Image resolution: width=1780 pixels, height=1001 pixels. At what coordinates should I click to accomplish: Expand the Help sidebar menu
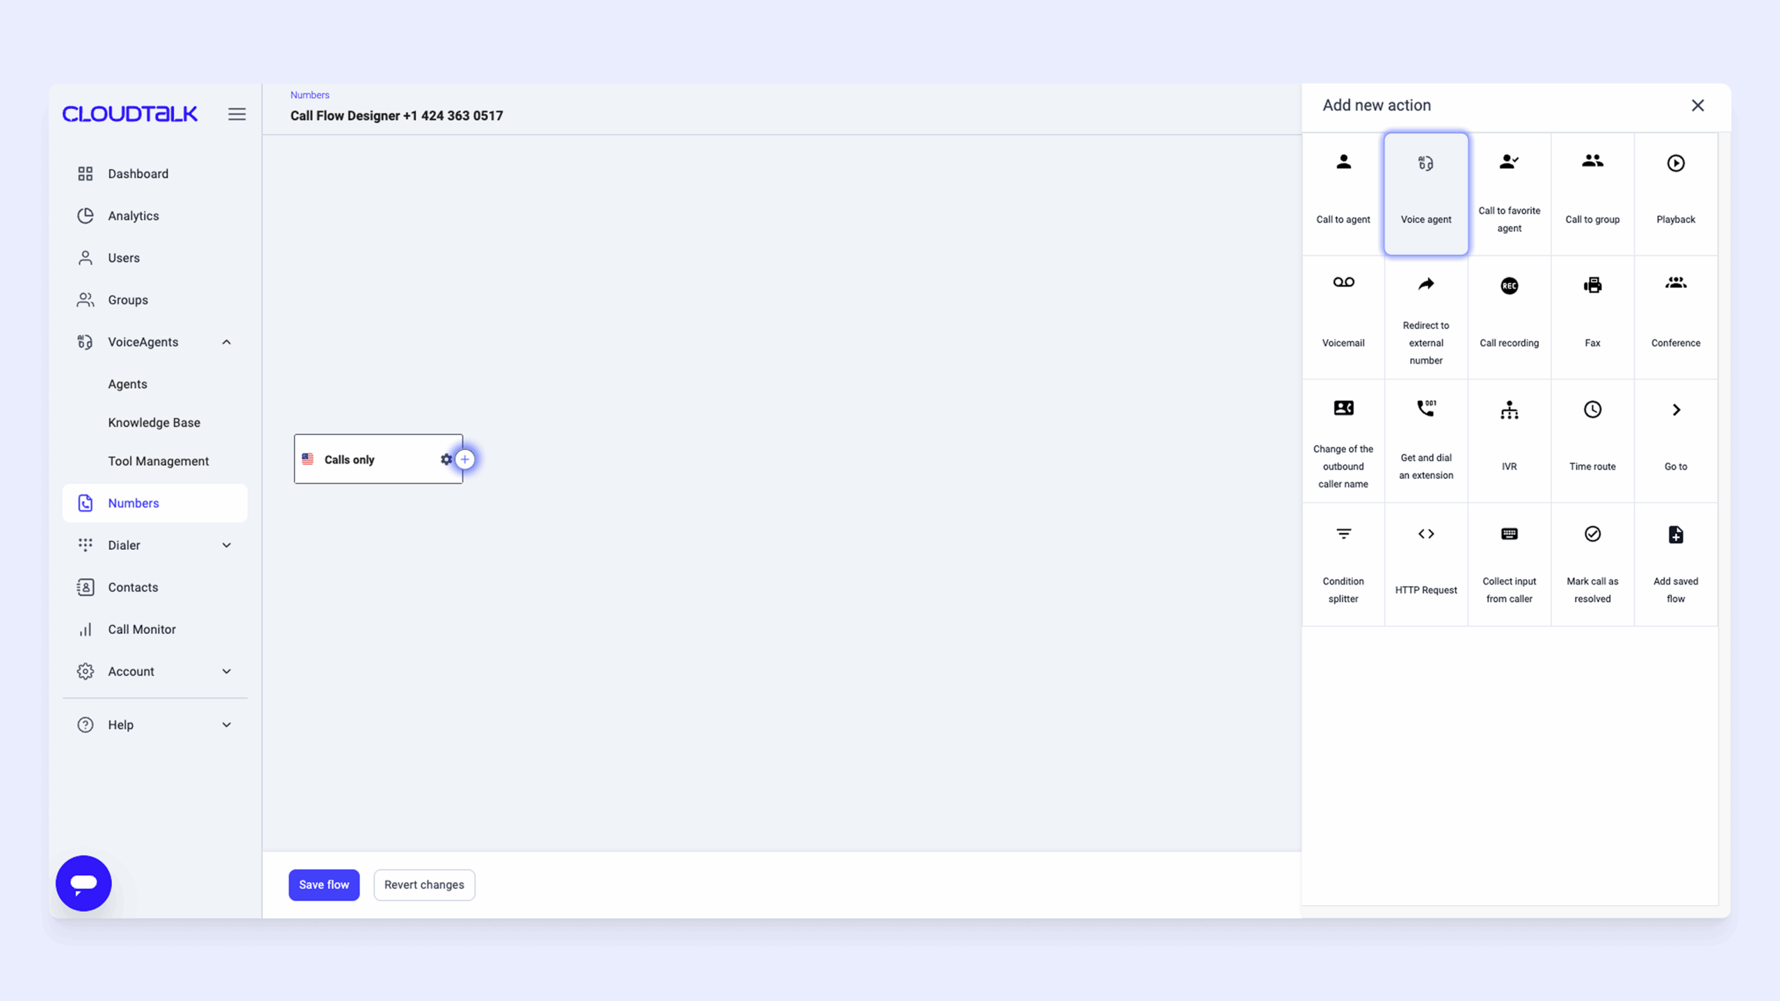point(226,724)
